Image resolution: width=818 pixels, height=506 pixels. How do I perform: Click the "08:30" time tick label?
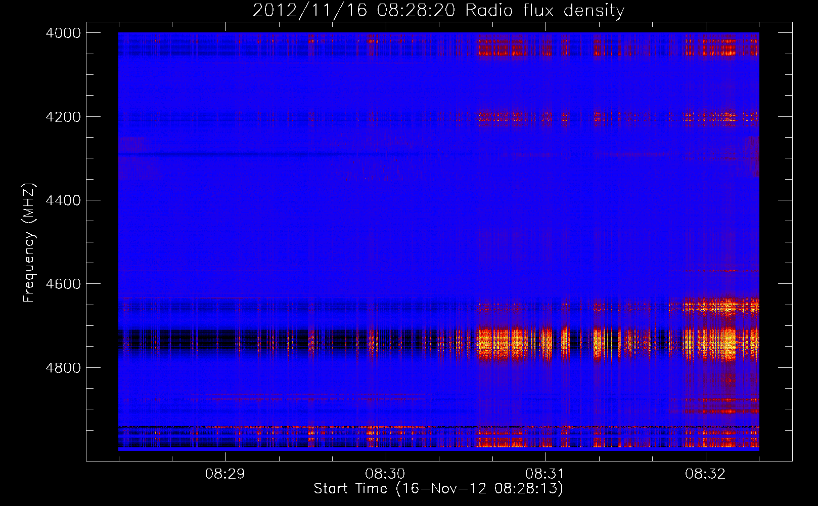pos(385,474)
